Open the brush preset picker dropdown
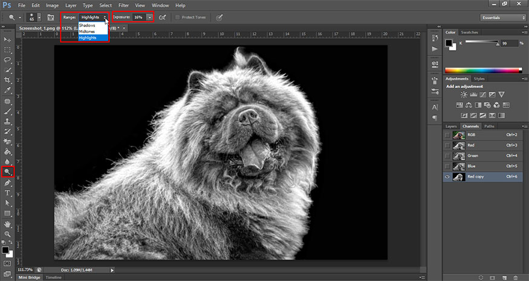529x281 pixels. pos(39,17)
